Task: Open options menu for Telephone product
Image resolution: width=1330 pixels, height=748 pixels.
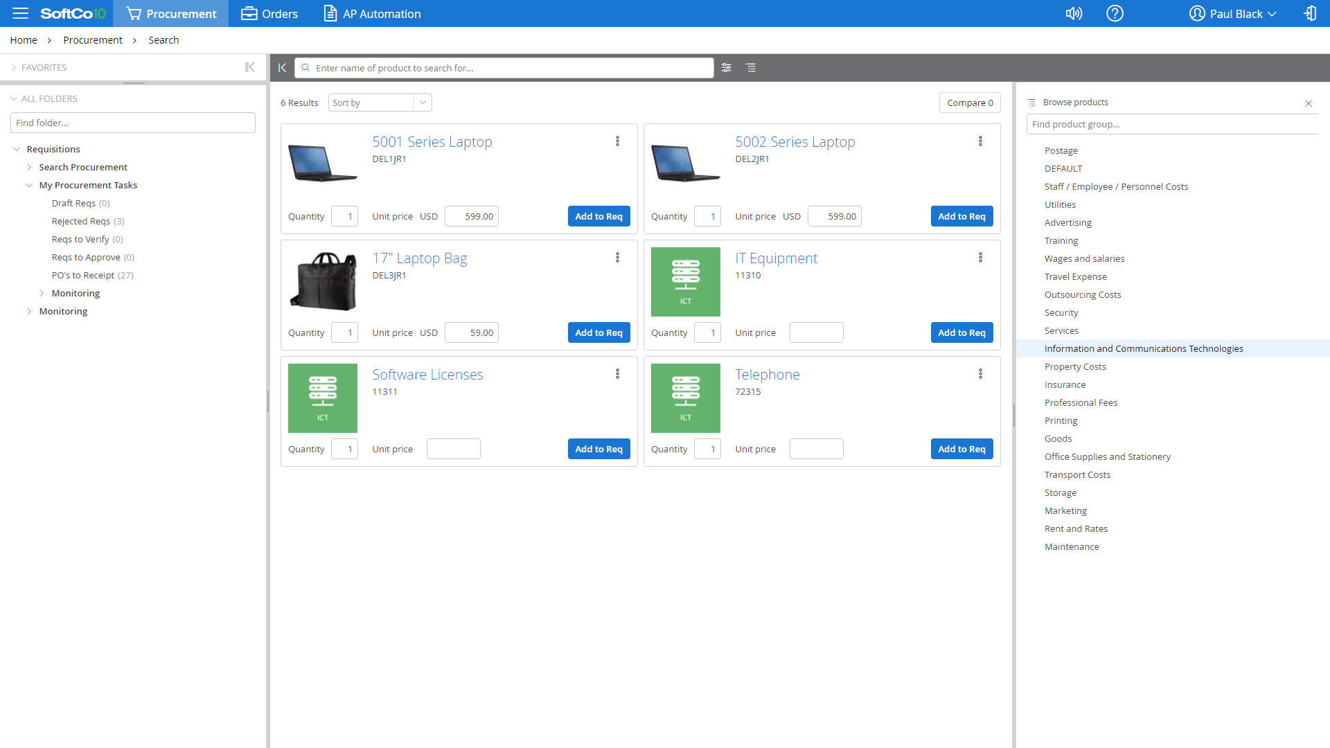Action: pyautogui.click(x=980, y=374)
